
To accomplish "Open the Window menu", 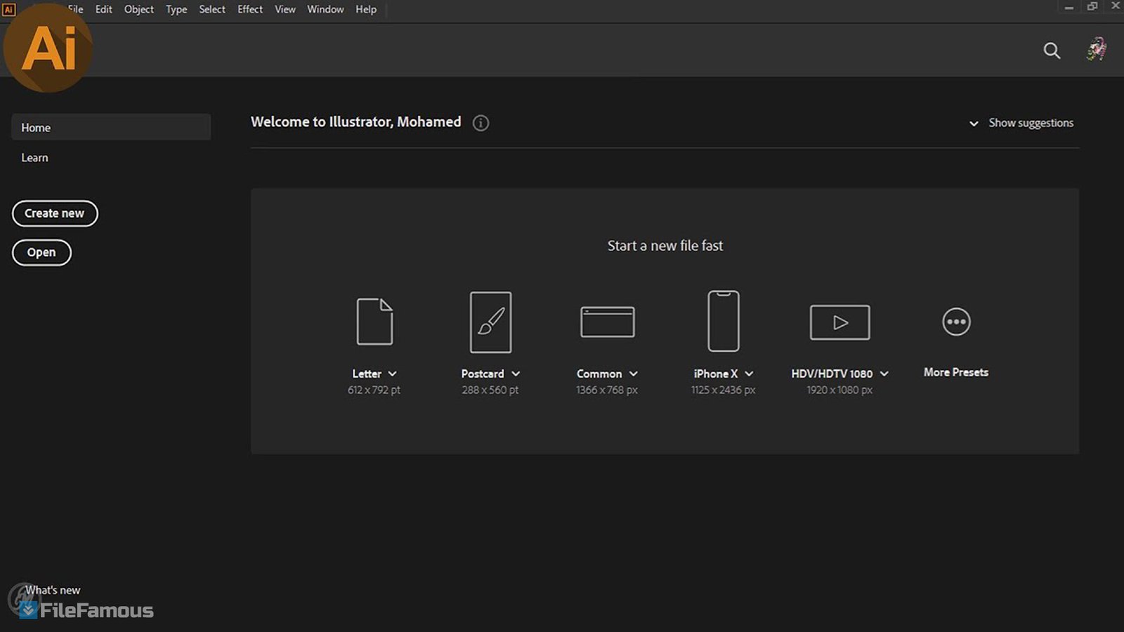I will click(325, 9).
